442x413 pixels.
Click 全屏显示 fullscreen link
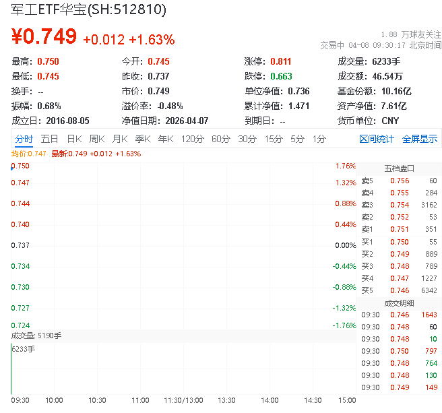tap(420, 139)
